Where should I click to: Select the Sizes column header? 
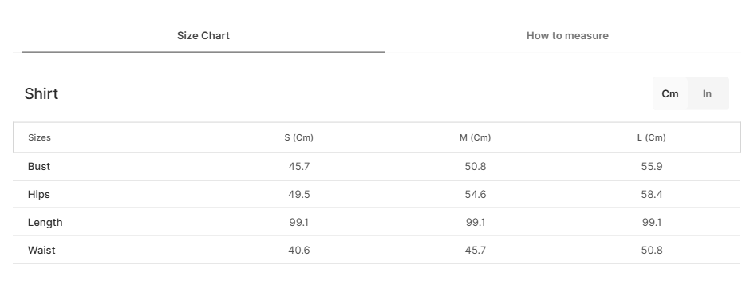coord(39,137)
